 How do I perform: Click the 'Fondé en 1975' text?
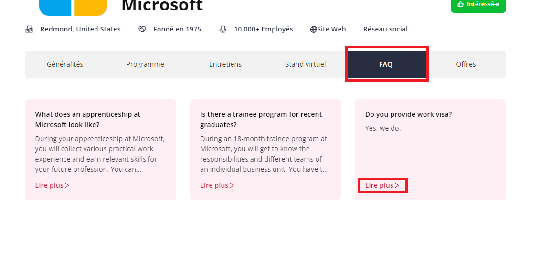pyautogui.click(x=177, y=29)
